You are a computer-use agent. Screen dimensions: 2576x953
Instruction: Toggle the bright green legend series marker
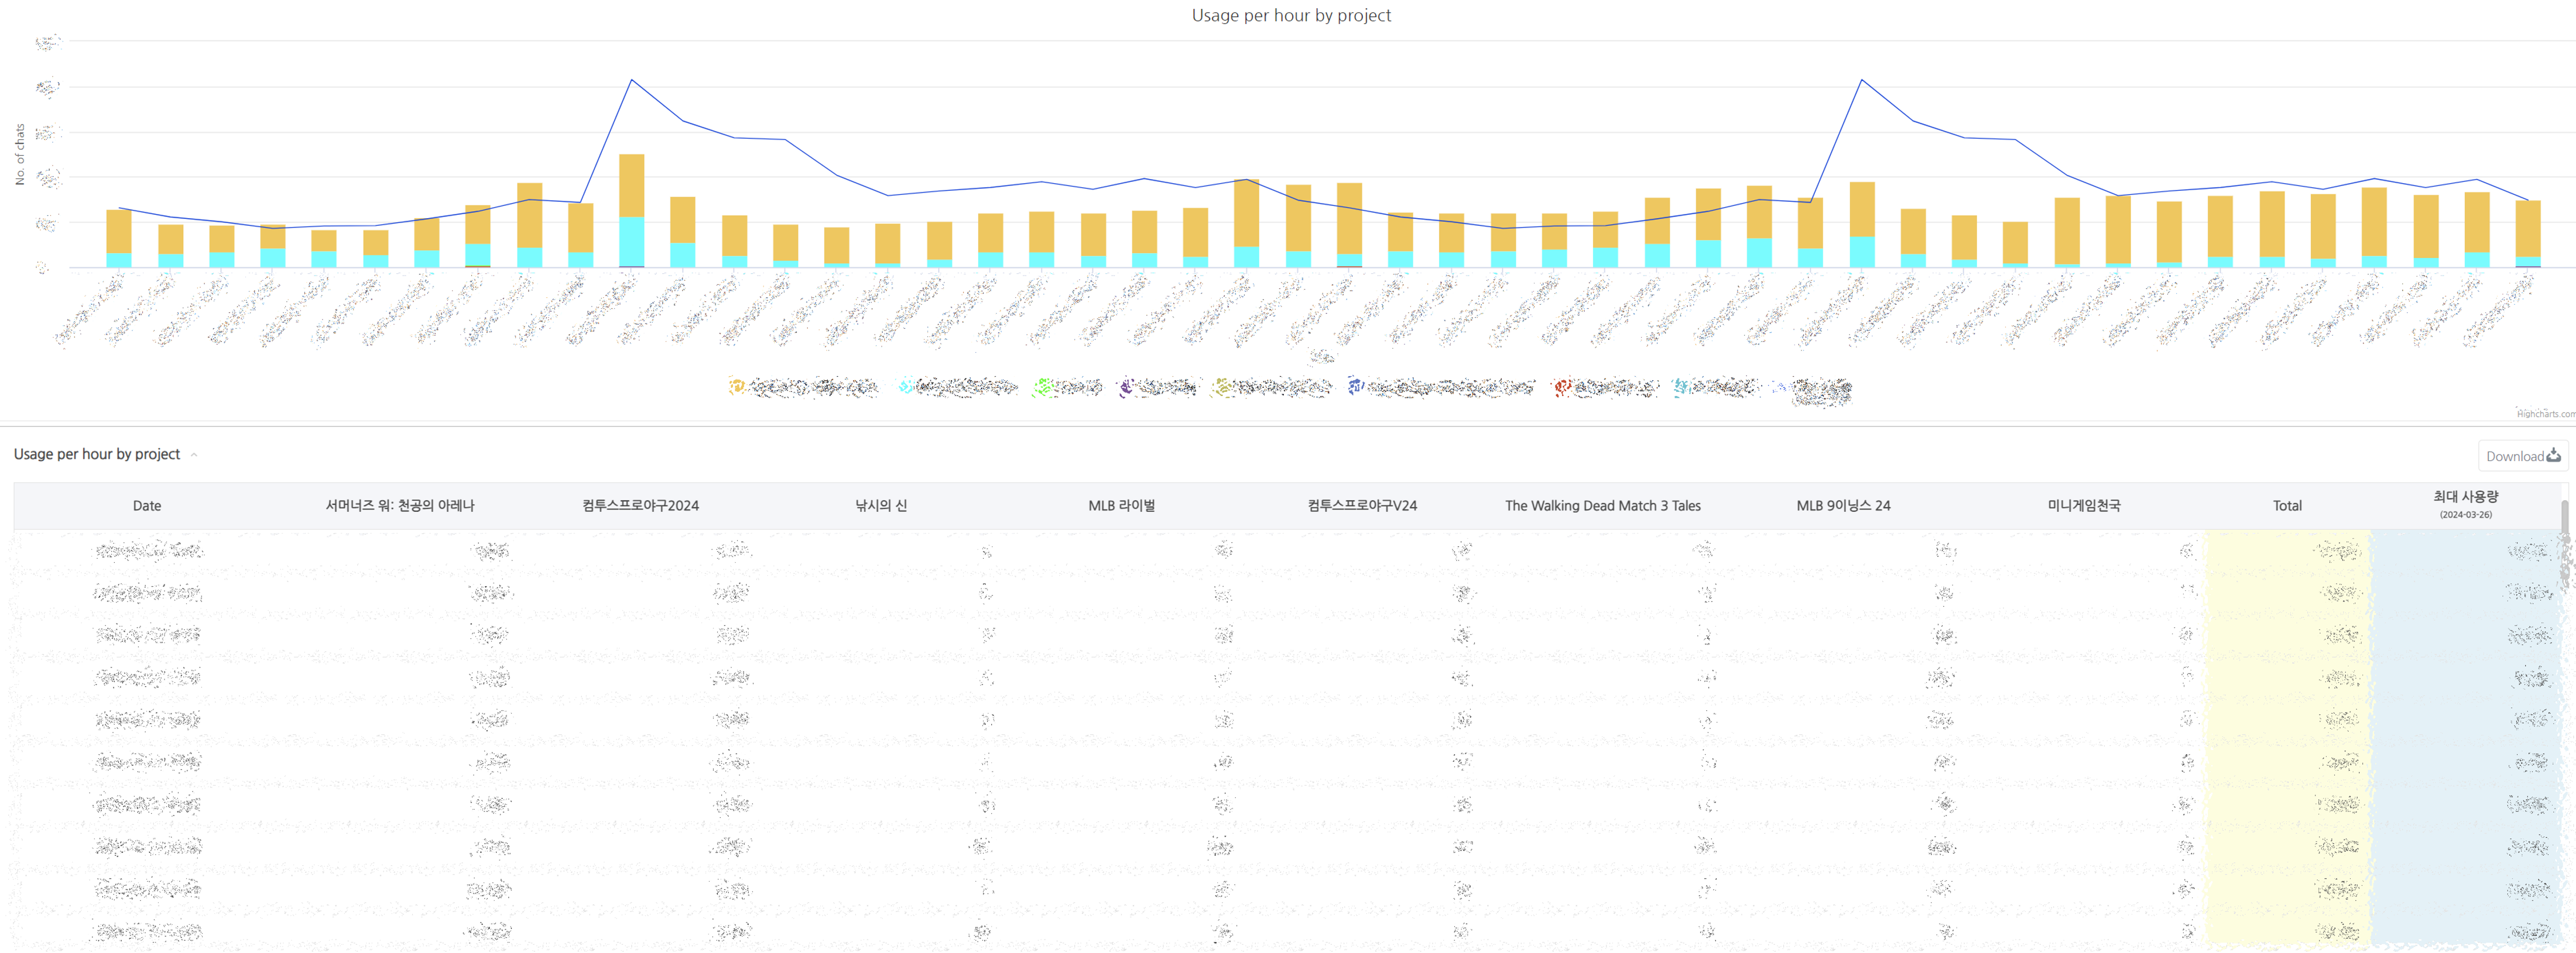coord(1042,387)
